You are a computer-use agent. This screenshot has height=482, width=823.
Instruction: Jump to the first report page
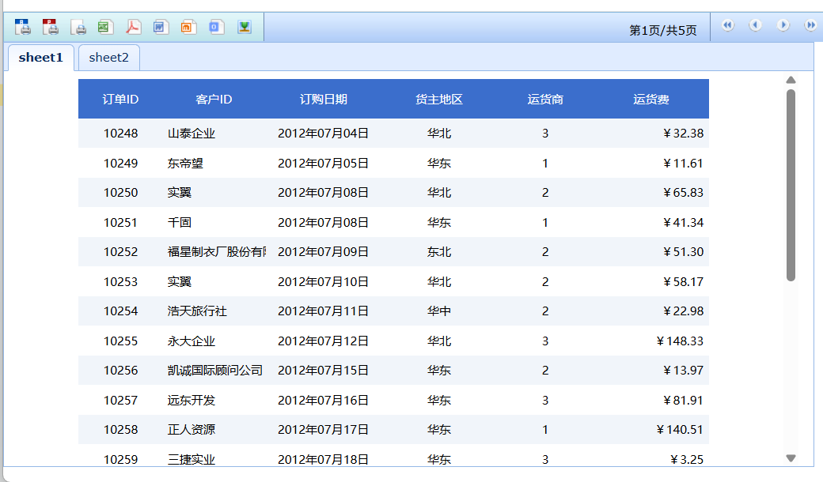click(728, 25)
